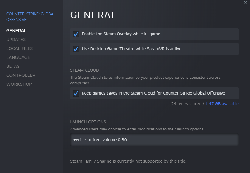Focus the launch options text field
The width and height of the screenshot is (250, 173).
click(x=154, y=140)
